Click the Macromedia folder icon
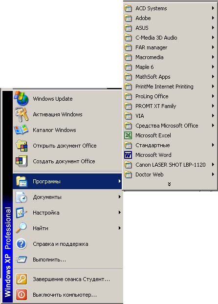 (x=128, y=57)
